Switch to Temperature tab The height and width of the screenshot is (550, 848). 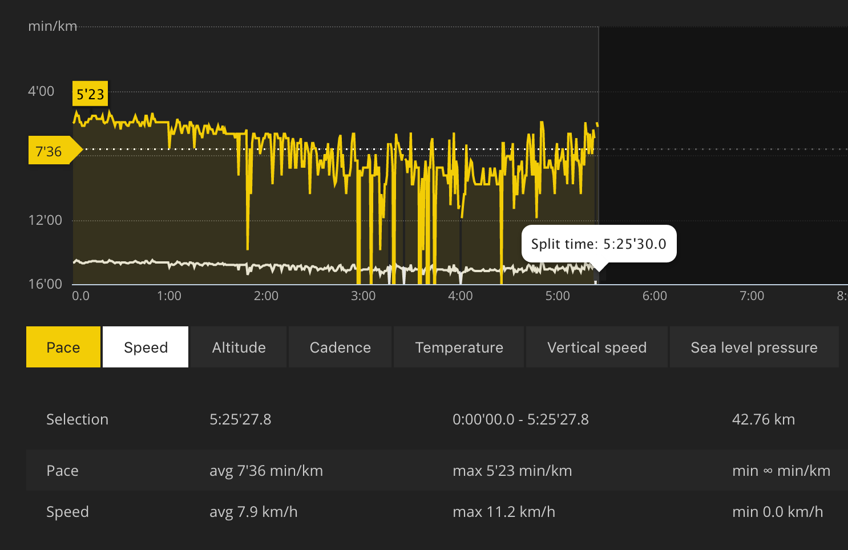pyautogui.click(x=459, y=347)
